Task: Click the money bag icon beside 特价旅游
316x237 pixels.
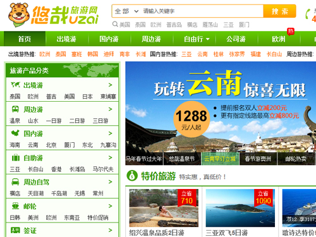Action: [x=132, y=176]
